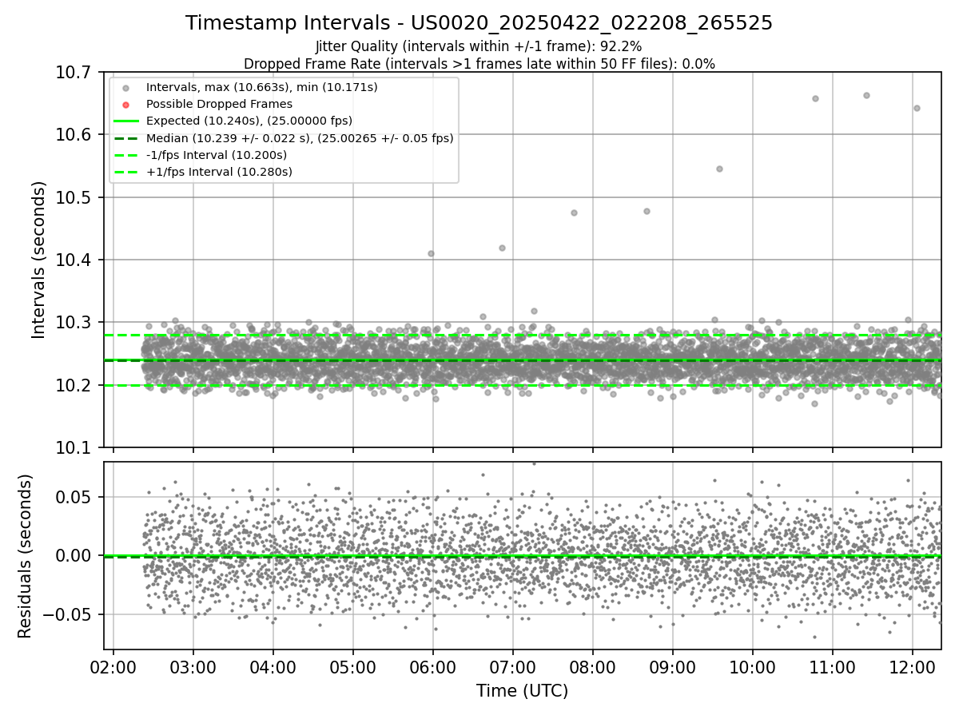Click the red marker icon beside 'Possible Dropped Frames'
Viewport: 959px width, 719px height.
click(125, 104)
